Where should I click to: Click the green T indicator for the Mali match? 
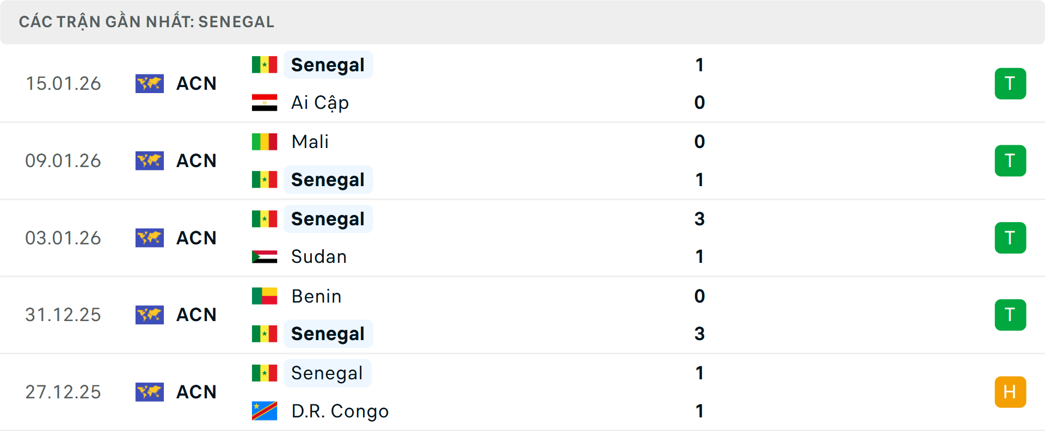point(1010,161)
